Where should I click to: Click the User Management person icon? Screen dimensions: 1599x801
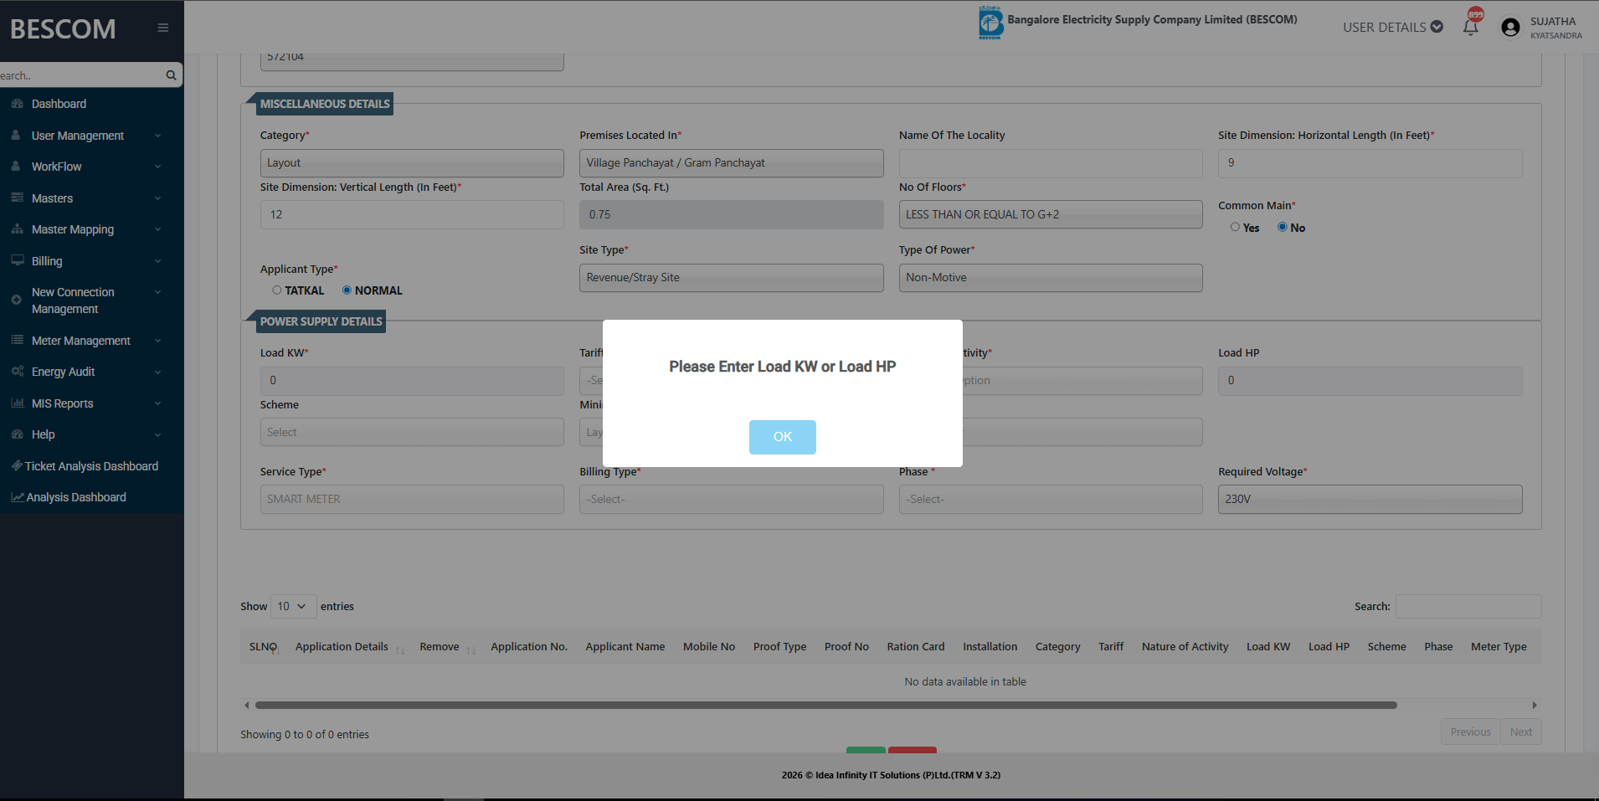pos(16,135)
